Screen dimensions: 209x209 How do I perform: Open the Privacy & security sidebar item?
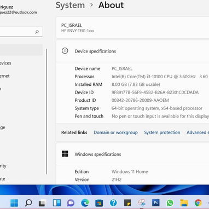[x=3, y=166]
